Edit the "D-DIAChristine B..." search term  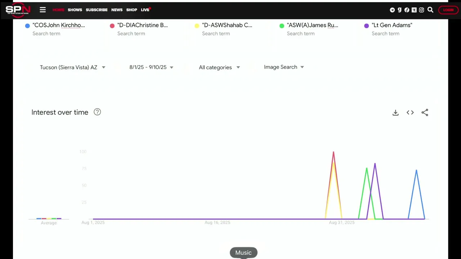pyautogui.click(x=143, y=25)
